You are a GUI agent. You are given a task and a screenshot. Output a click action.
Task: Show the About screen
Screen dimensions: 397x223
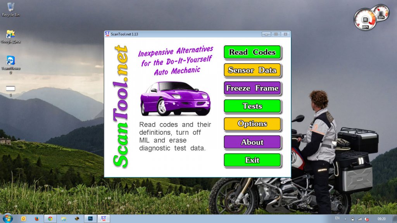[x=252, y=142]
